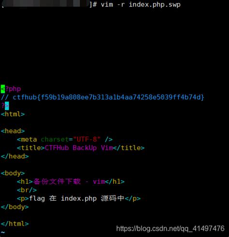The height and width of the screenshot is (237, 229).
Task: Click the tilde empty-line marker at bottom
Action: pyautogui.click(x=3, y=232)
